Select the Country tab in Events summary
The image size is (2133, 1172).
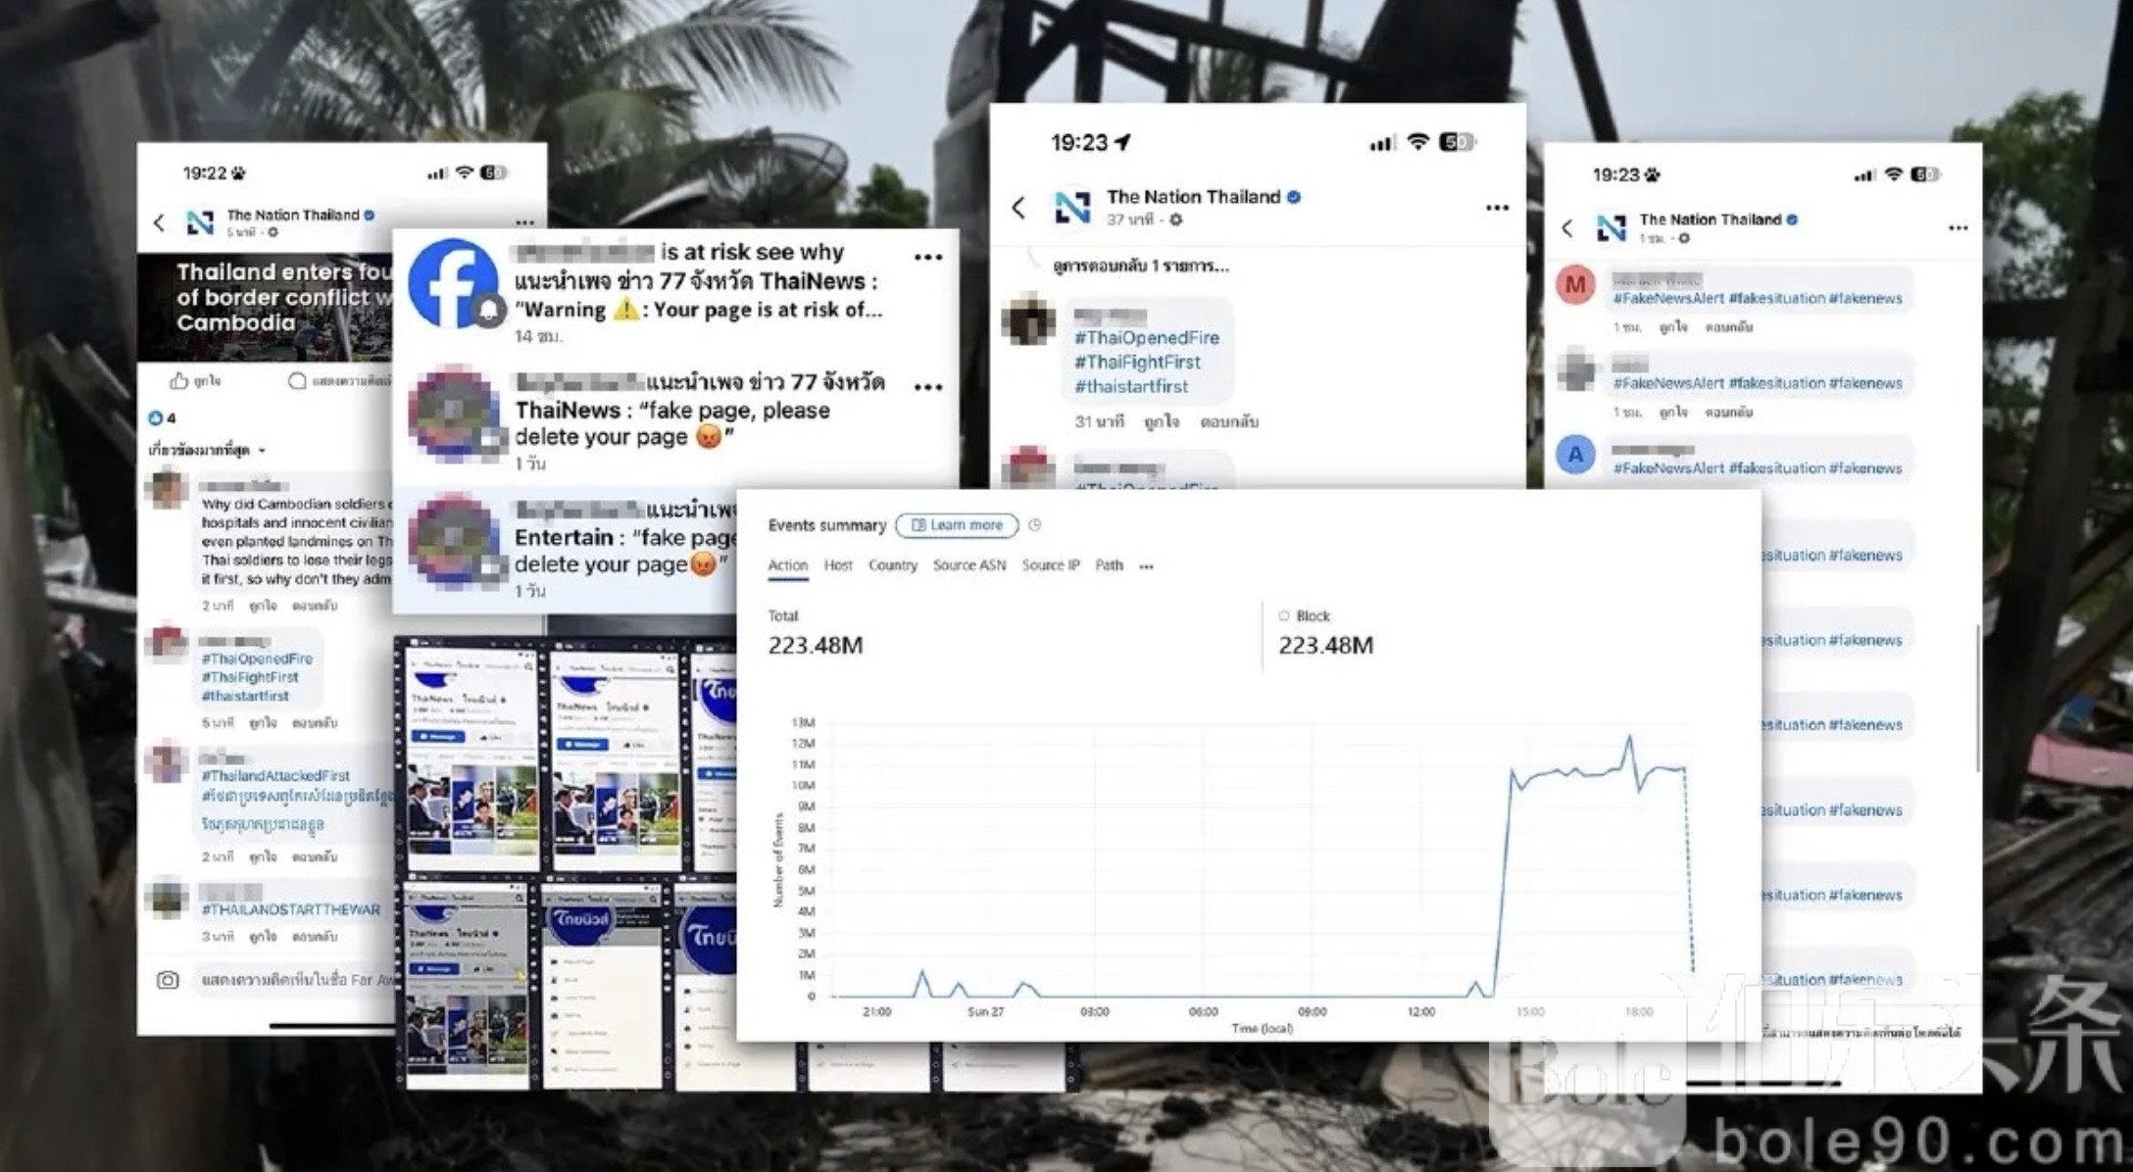(x=893, y=565)
